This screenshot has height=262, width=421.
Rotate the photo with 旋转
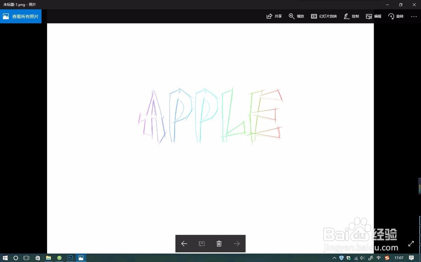[396, 16]
